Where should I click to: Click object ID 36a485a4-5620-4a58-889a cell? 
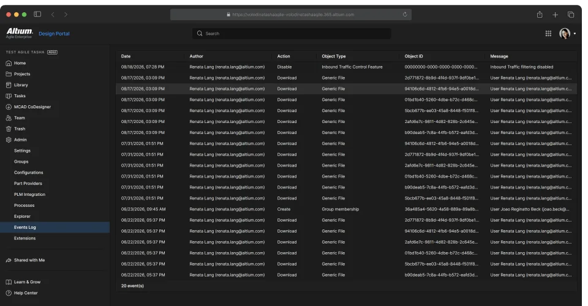point(442,209)
